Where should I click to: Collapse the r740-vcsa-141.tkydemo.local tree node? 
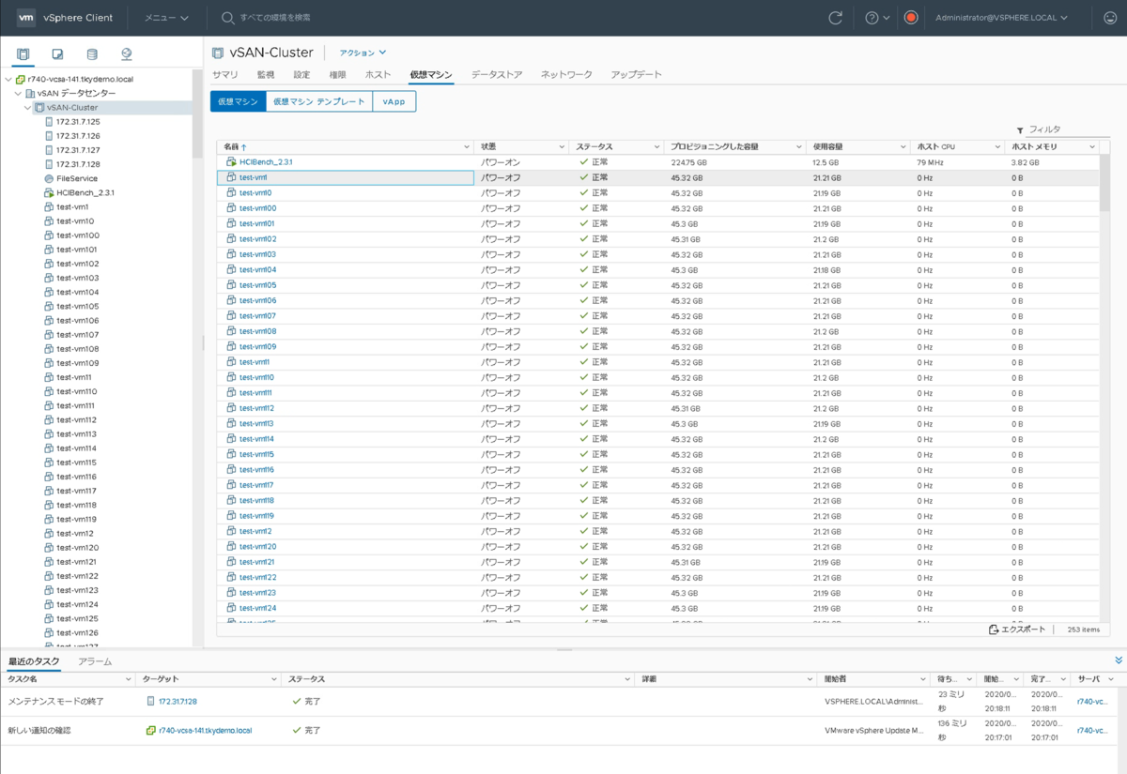click(8, 80)
